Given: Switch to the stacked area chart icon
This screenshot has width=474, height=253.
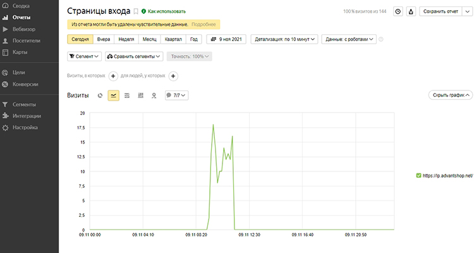Looking at the screenshot, I should tap(127, 96).
